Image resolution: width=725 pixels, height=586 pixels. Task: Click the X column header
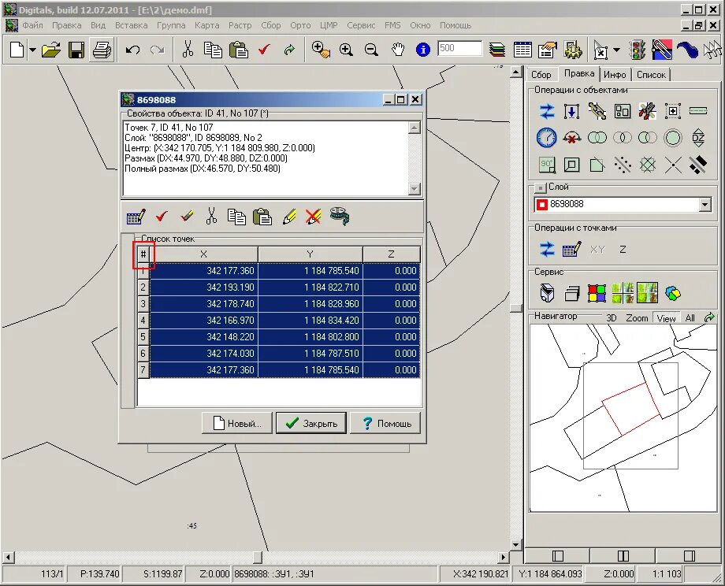click(203, 254)
